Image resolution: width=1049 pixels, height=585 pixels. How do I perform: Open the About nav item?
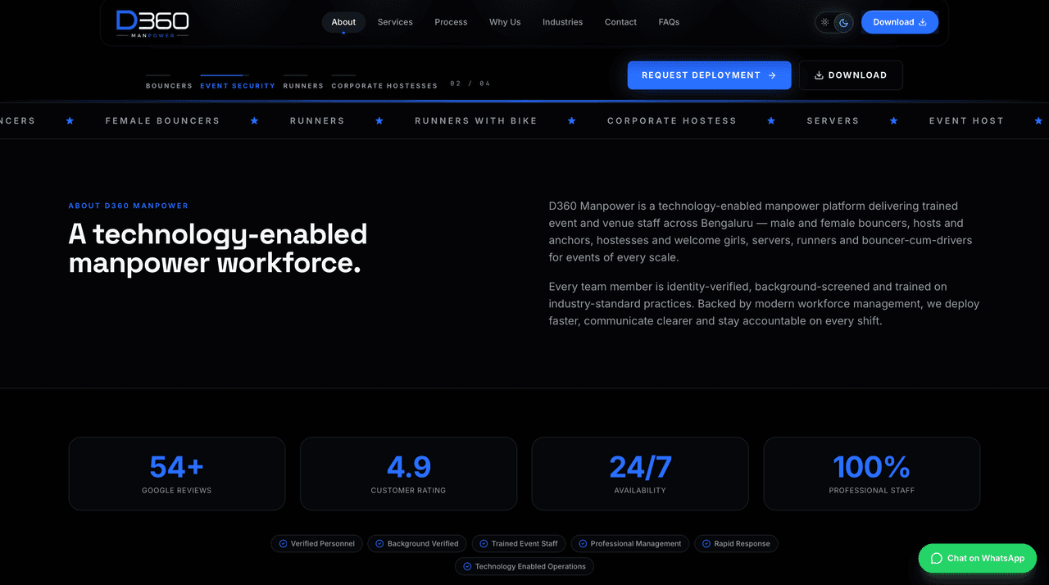pyautogui.click(x=343, y=22)
